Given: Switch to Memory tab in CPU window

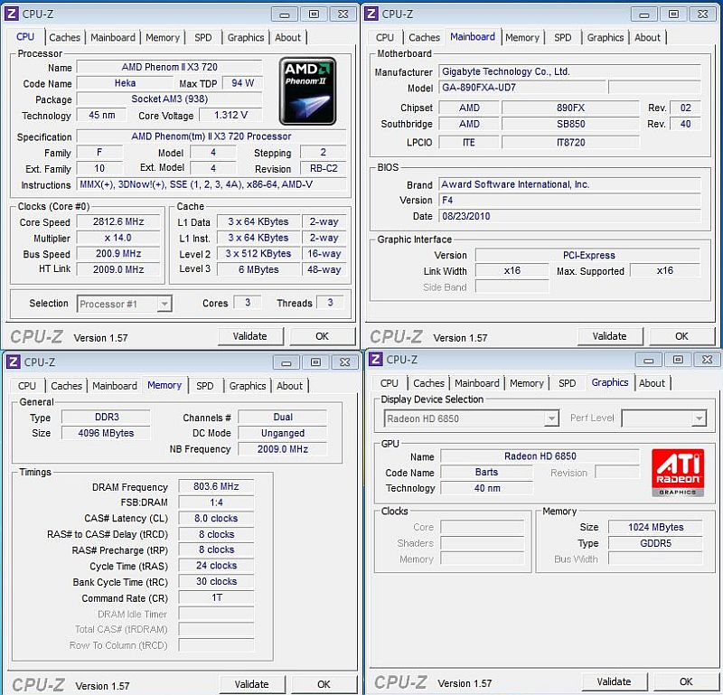Looking at the screenshot, I should click(163, 37).
